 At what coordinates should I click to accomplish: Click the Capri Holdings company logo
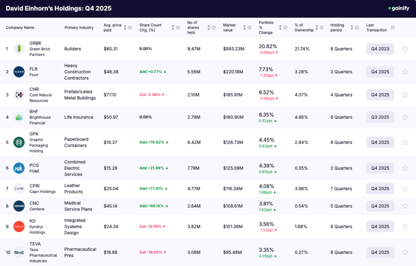[x=19, y=188]
